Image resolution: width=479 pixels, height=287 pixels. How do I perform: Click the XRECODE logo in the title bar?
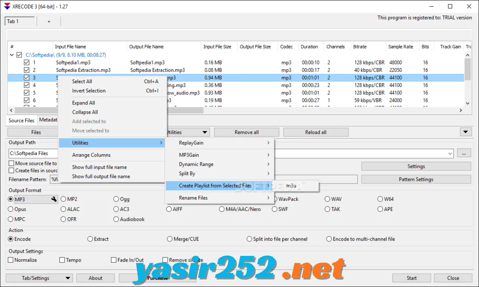pos(7,6)
